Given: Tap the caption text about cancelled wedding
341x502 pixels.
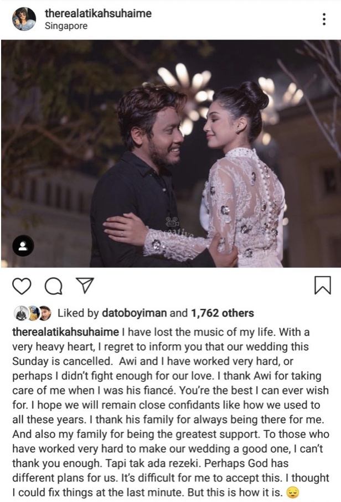Looking at the screenshot, I should [170, 412].
